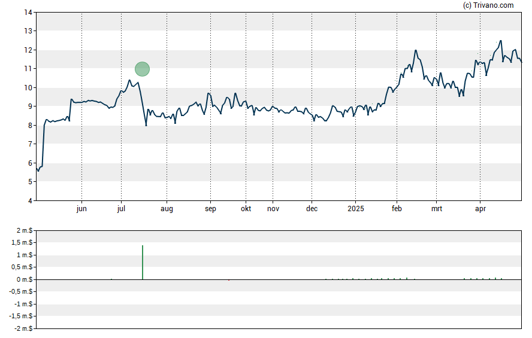This screenshot has width=532, height=338.
Task: Select the 'aug' x-axis label
Action: (x=167, y=209)
